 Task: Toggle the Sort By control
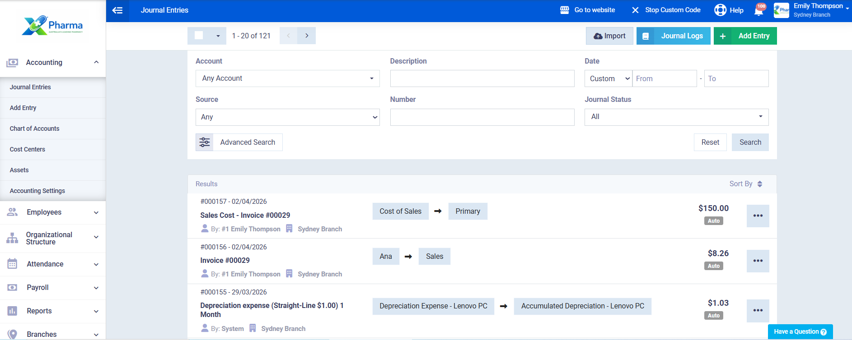coord(746,184)
